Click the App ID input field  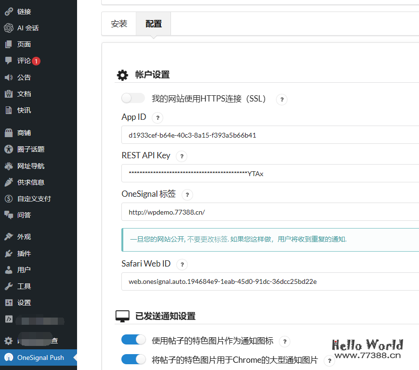tap(270, 135)
